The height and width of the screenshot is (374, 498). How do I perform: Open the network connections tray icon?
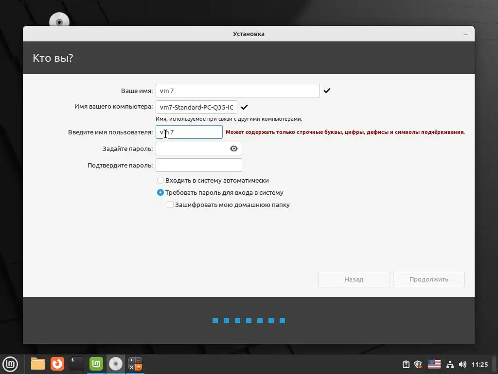[x=450, y=364]
